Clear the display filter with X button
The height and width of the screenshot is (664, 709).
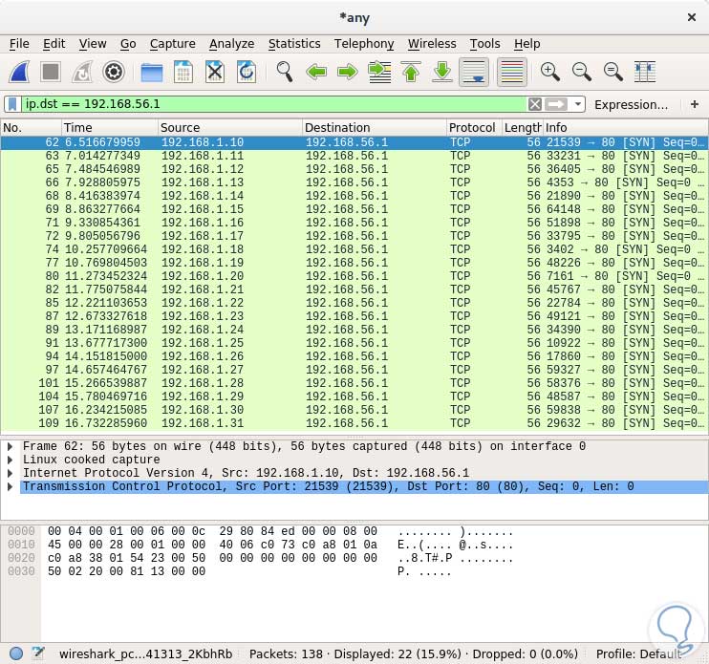coord(535,104)
